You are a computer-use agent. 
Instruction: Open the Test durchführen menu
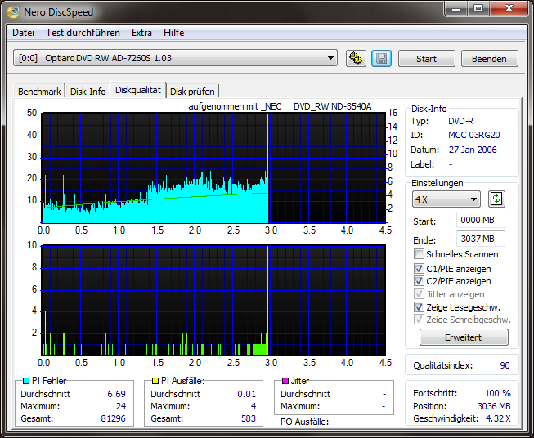83,33
